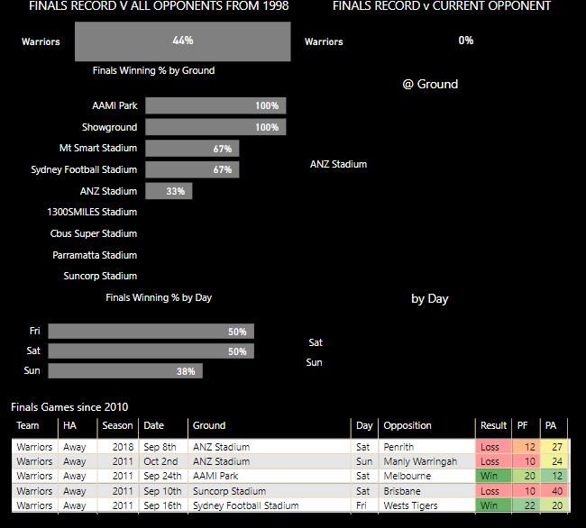Click the Sun 38% winning bar
This screenshot has width=586, height=528.
pos(125,371)
